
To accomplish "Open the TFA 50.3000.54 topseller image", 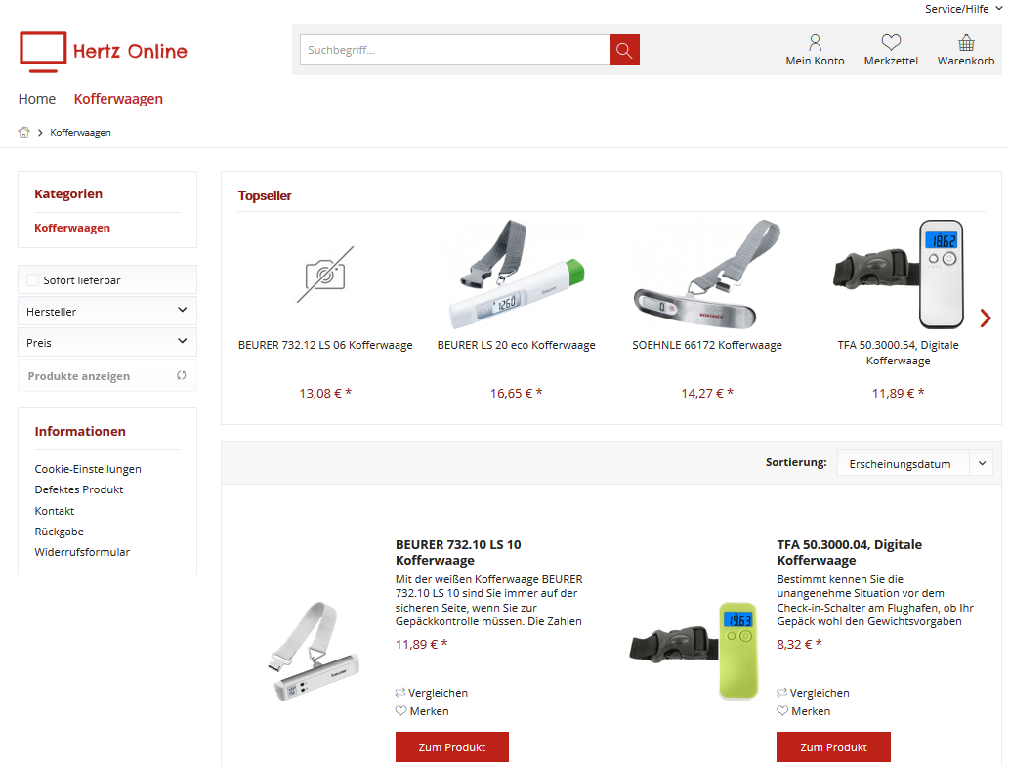I will (x=899, y=275).
